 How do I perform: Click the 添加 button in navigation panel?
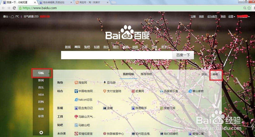(203, 74)
